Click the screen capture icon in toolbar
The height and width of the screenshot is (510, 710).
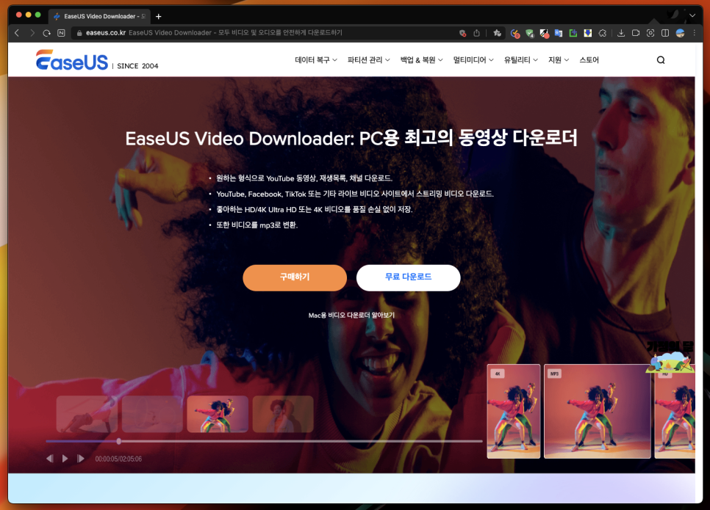(650, 33)
